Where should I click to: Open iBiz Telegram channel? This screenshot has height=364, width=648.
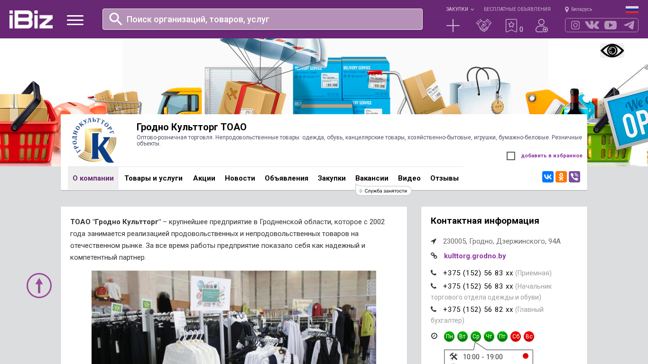pos(629,25)
